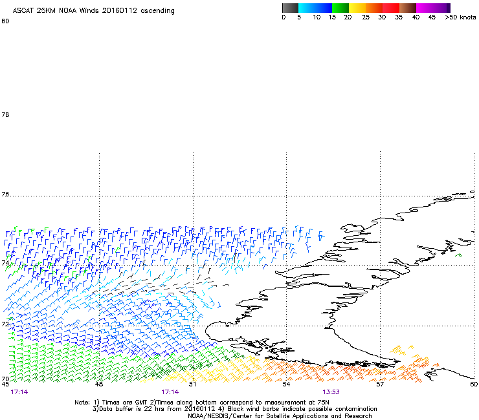479x420 pixels.
Task: Click the brown 35–40 knots legend segment
Action: (408, 8)
